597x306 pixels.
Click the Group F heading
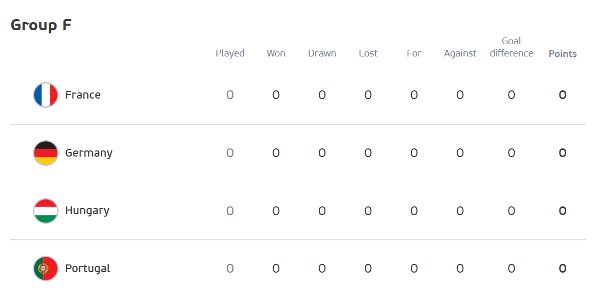click(x=41, y=26)
